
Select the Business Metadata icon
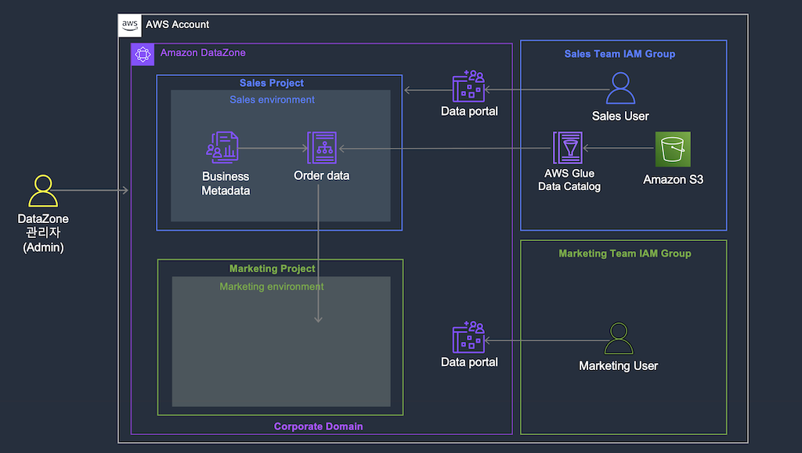222,148
